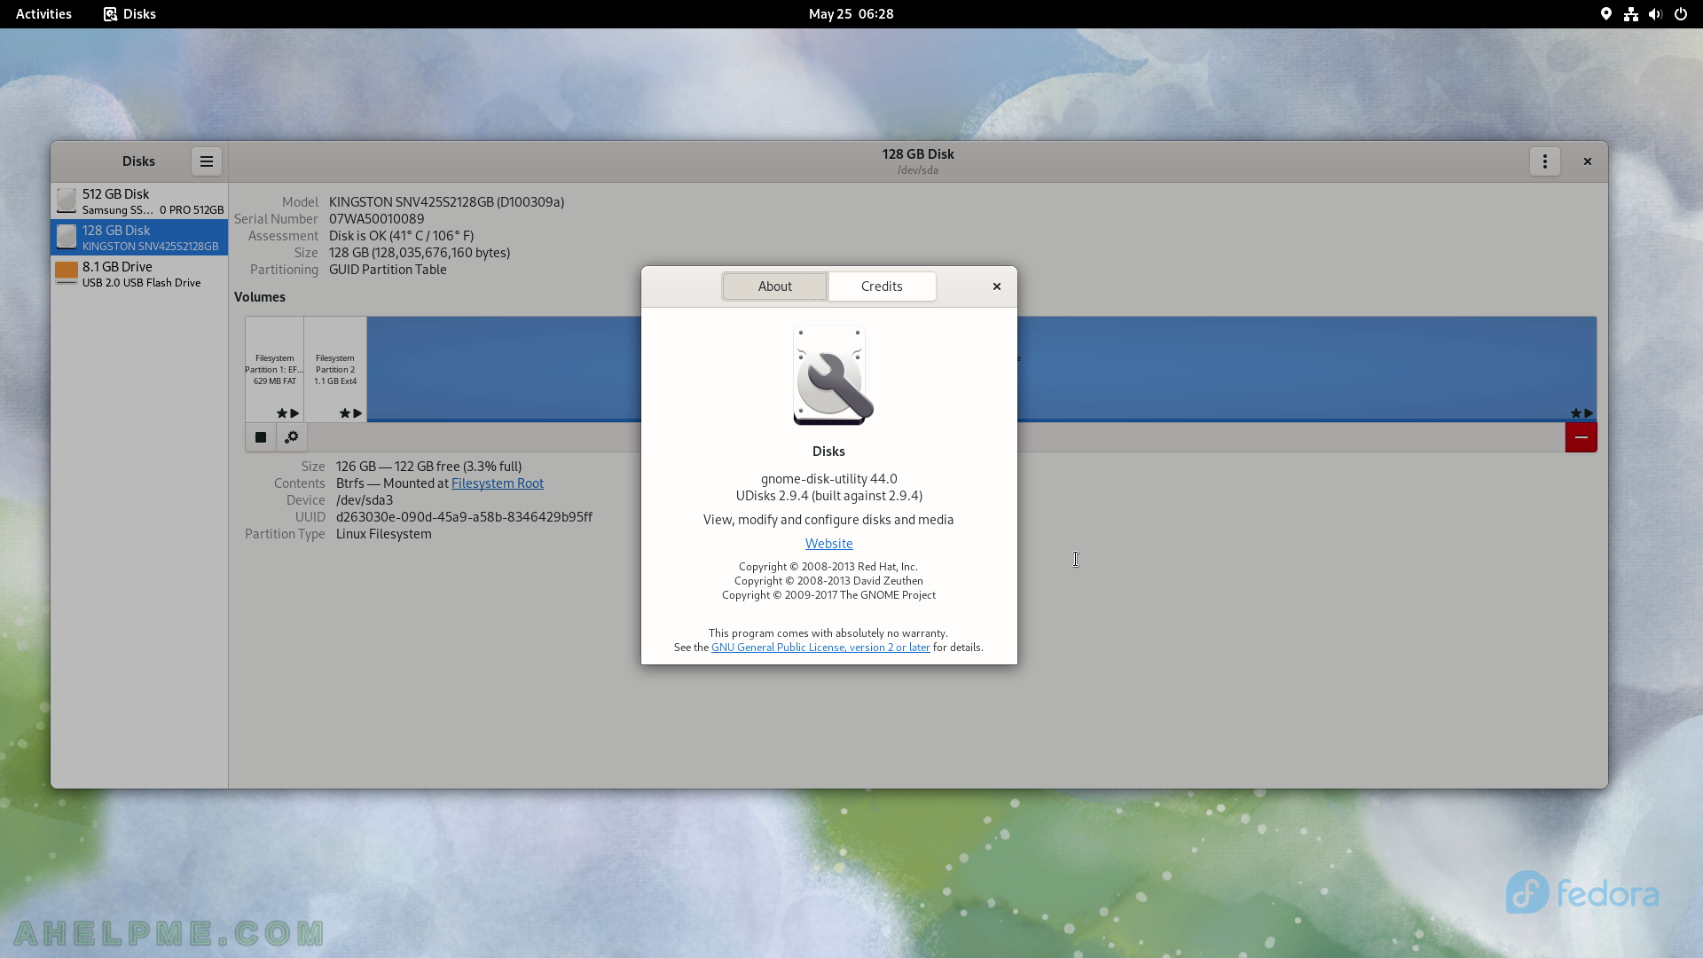Click the location indicator icon in top bar

[1605, 14]
